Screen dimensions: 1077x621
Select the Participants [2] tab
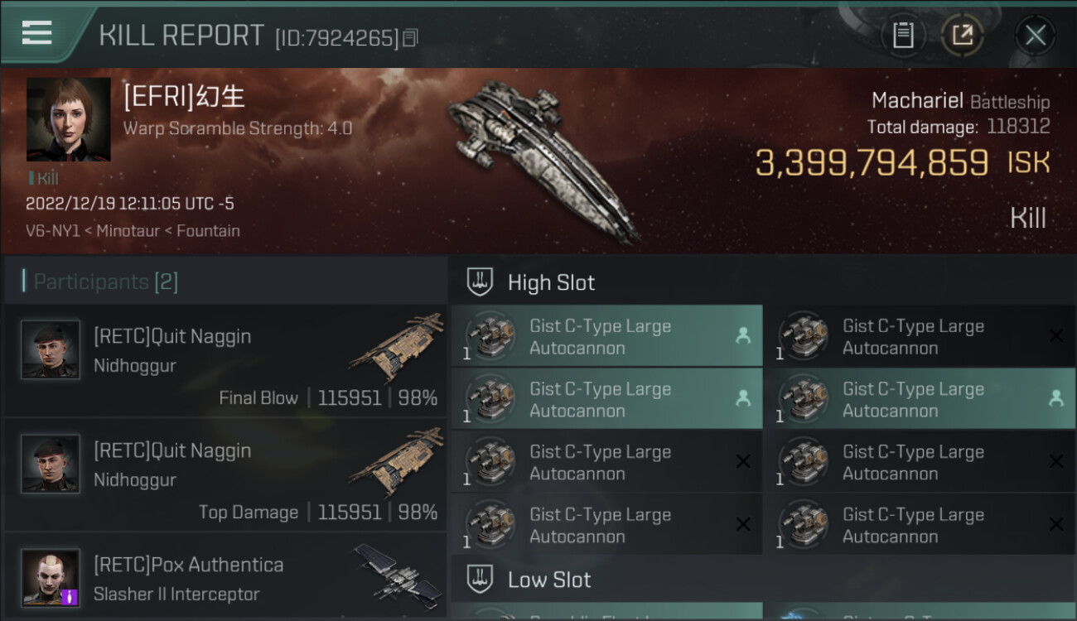pyautogui.click(x=105, y=282)
